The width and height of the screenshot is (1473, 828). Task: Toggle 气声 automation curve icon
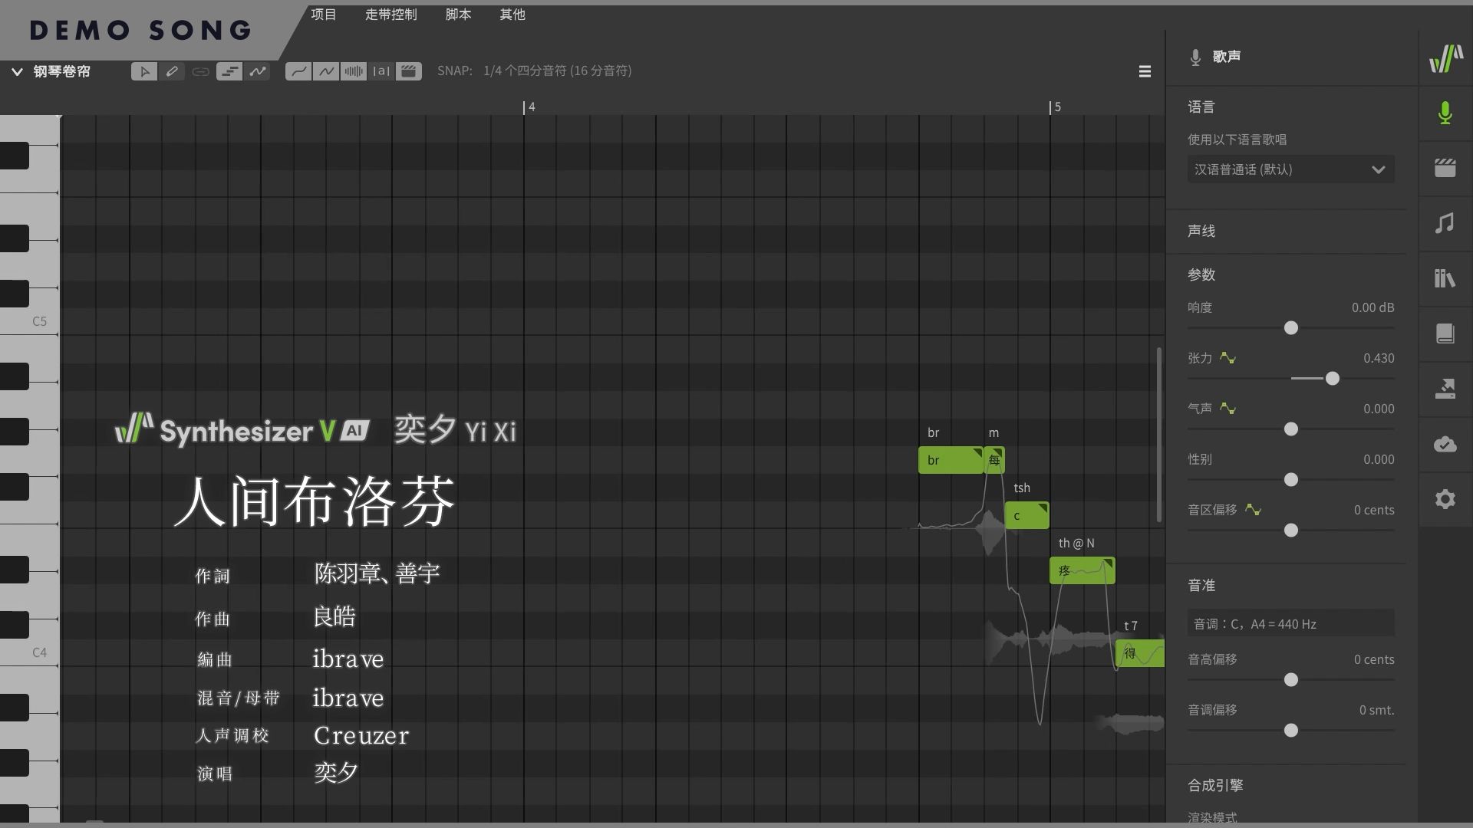point(1227,409)
